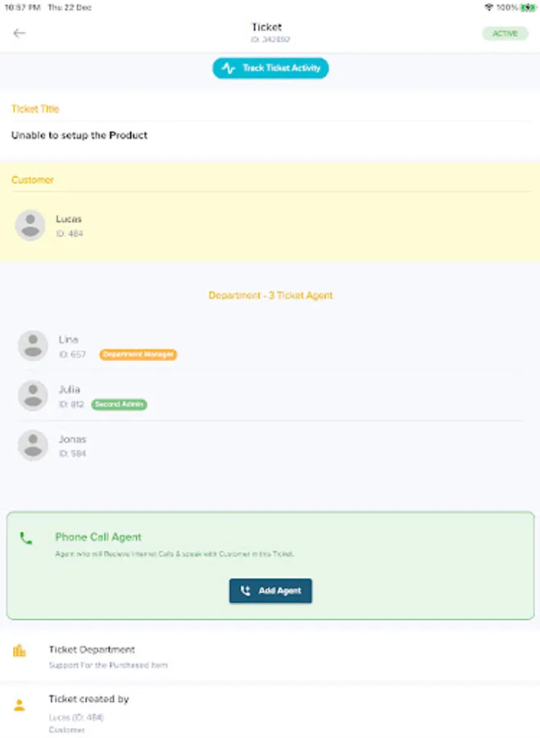
Task: Click the Second Admin badge on Julia
Action: [x=119, y=404]
